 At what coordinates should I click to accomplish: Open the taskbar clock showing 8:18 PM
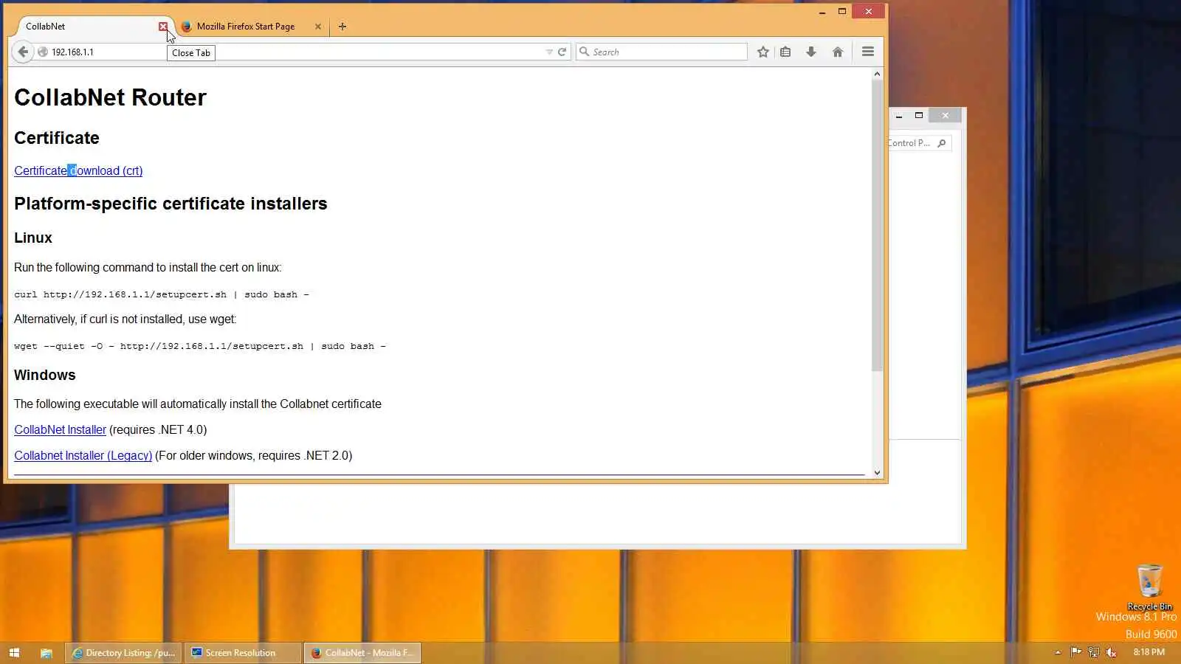click(x=1149, y=652)
